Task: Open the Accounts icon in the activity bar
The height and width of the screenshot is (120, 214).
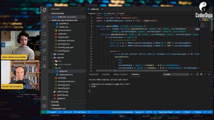Action: tap(44, 98)
